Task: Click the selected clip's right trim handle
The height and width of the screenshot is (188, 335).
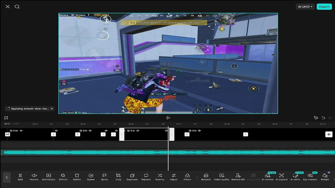Action: [x=172, y=134]
